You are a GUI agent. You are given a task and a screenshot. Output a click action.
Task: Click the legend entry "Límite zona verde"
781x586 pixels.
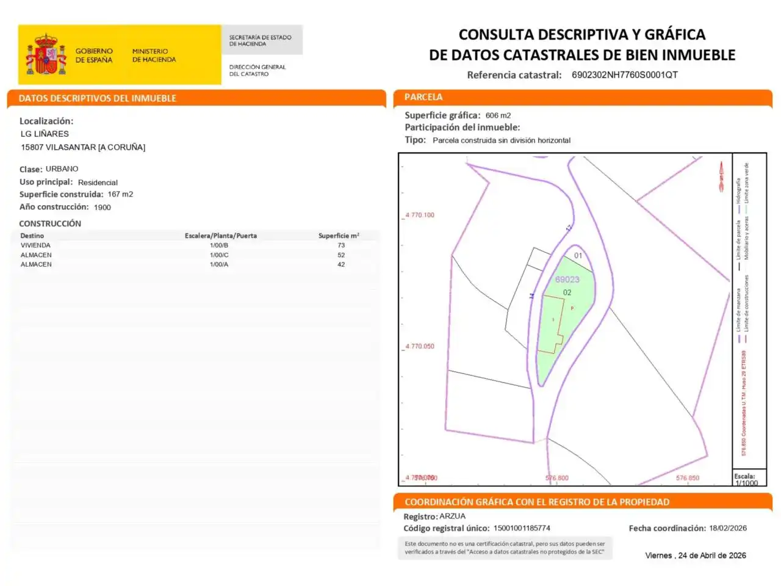click(747, 183)
